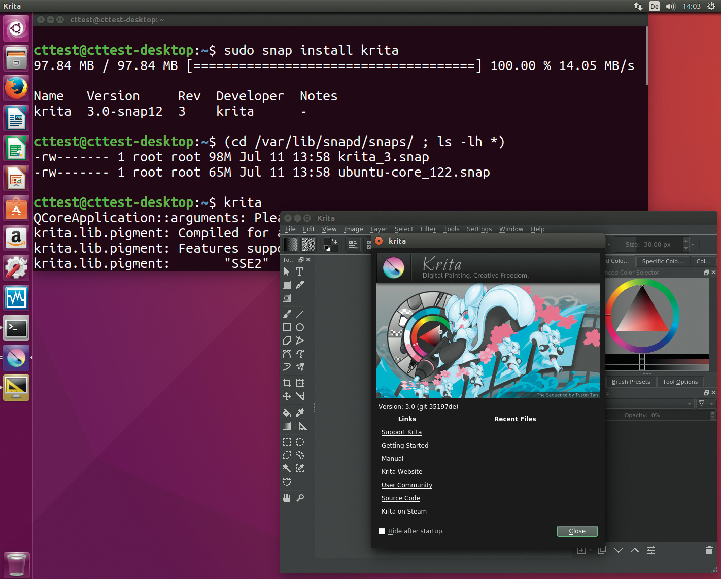Viewport: 721px width, 579px height.
Task: Open the User Community link
Action: pyautogui.click(x=407, y=485)
